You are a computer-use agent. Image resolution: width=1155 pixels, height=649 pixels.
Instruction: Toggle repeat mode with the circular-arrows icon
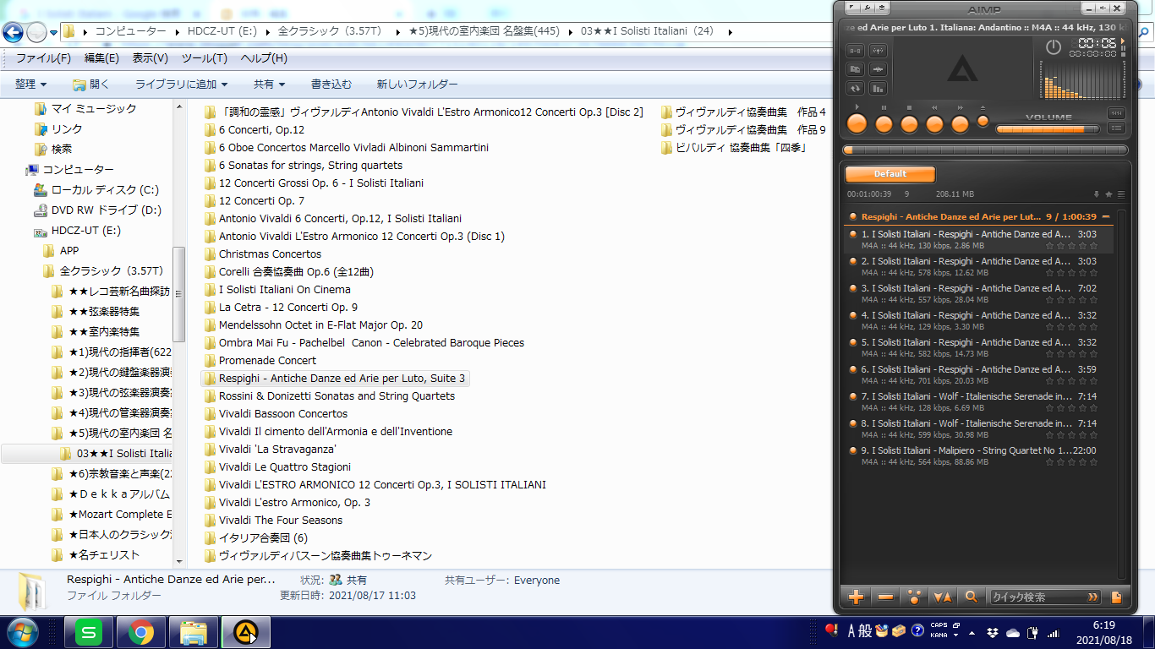click(855, 88)
